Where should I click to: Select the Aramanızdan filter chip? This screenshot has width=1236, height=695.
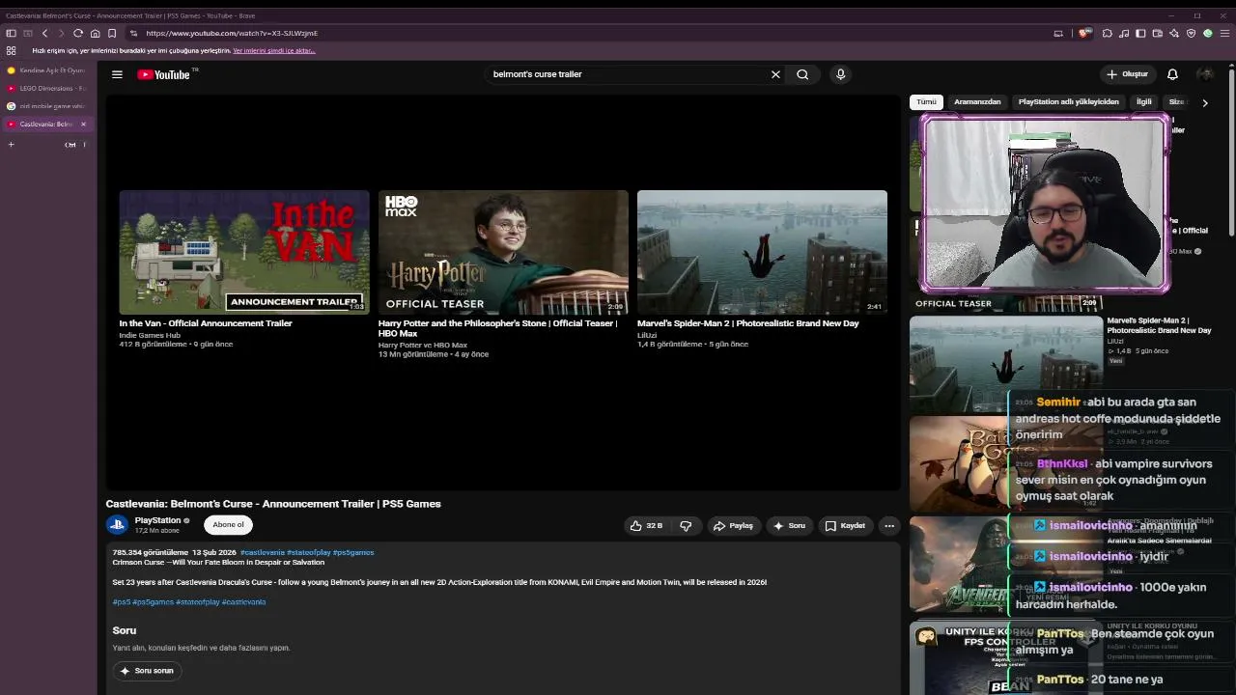pyautogui.click(x=977, y=101)
